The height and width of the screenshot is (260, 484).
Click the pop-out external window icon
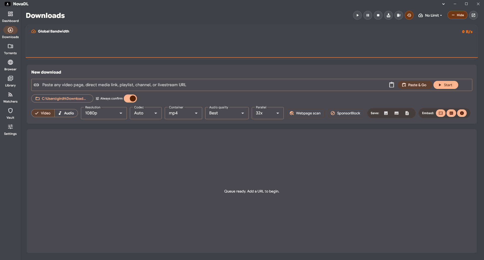tap(473, 15)
